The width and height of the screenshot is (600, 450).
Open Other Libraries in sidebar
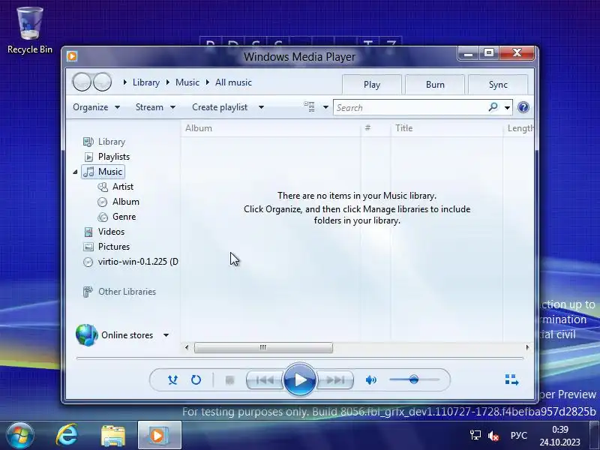(127, 292)
